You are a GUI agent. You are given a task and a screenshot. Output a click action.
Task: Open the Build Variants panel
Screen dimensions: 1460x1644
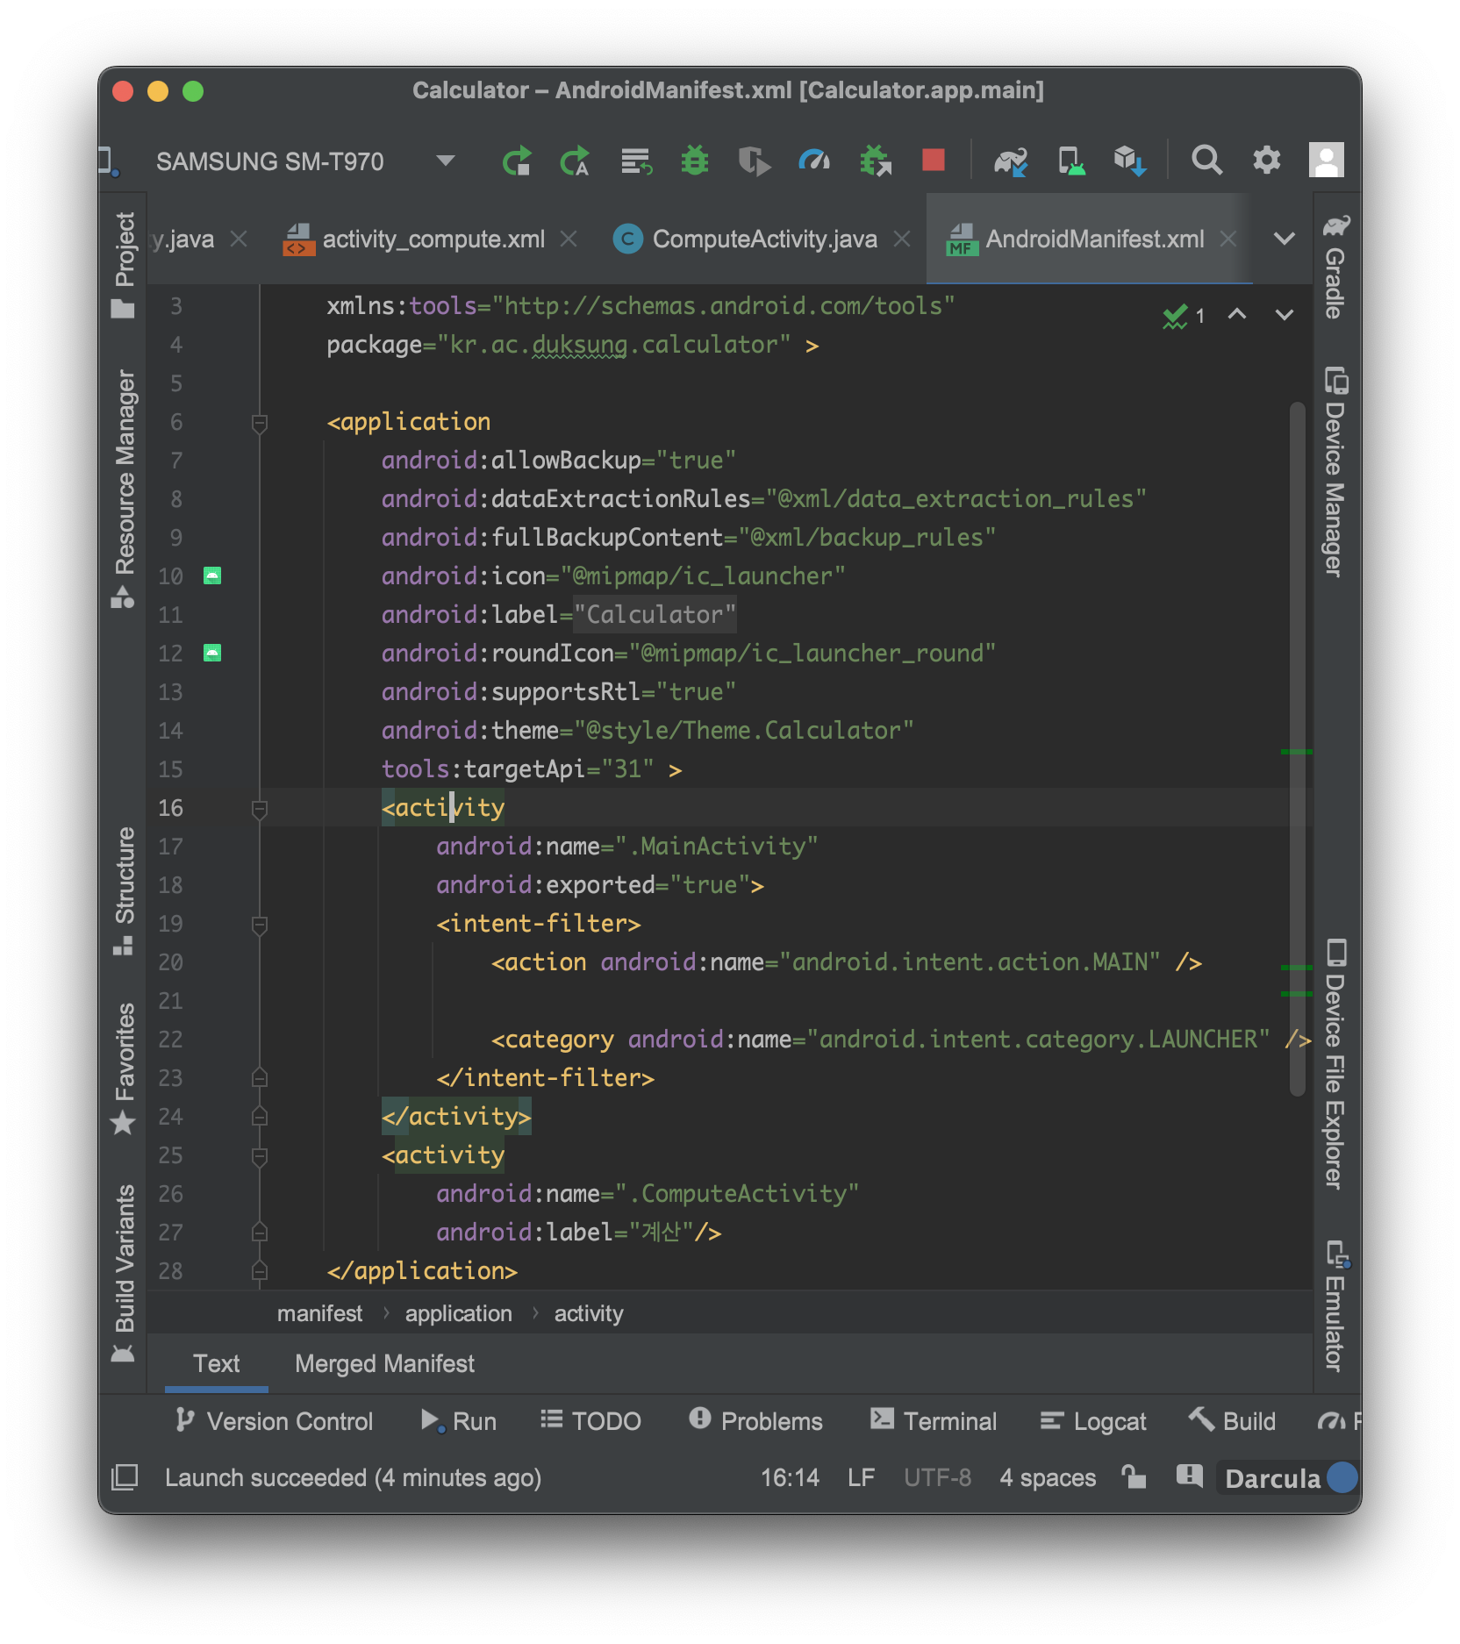point(124,1273)
